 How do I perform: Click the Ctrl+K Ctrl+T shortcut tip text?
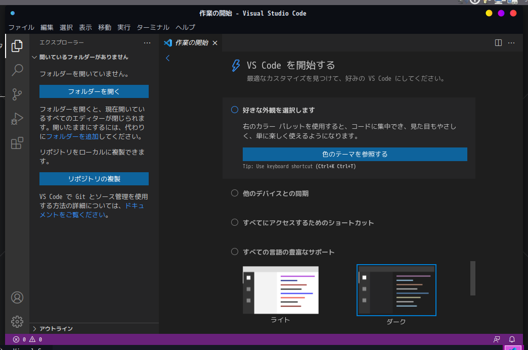pos(336,167)
